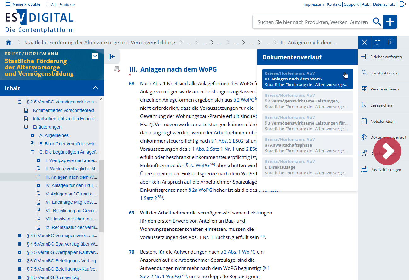Click the magnifier search icon
The image size is (409, 280).
(377, 22)
